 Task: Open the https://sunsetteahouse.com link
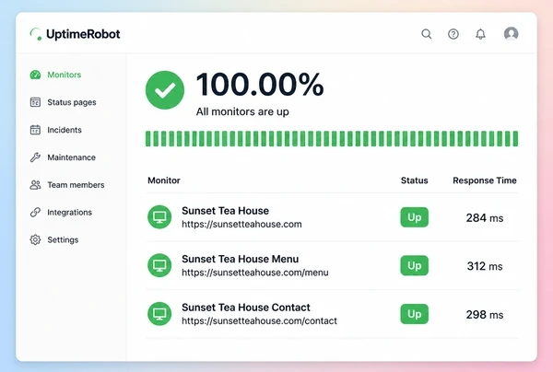point(241,225)
